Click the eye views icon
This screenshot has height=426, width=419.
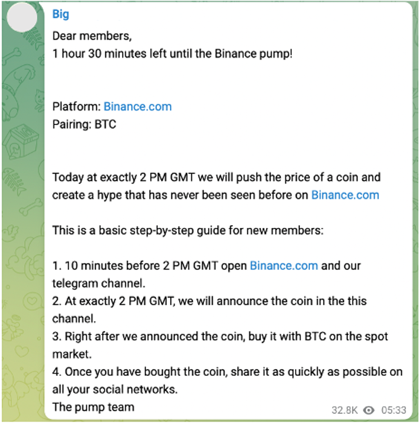coord(369,410)
